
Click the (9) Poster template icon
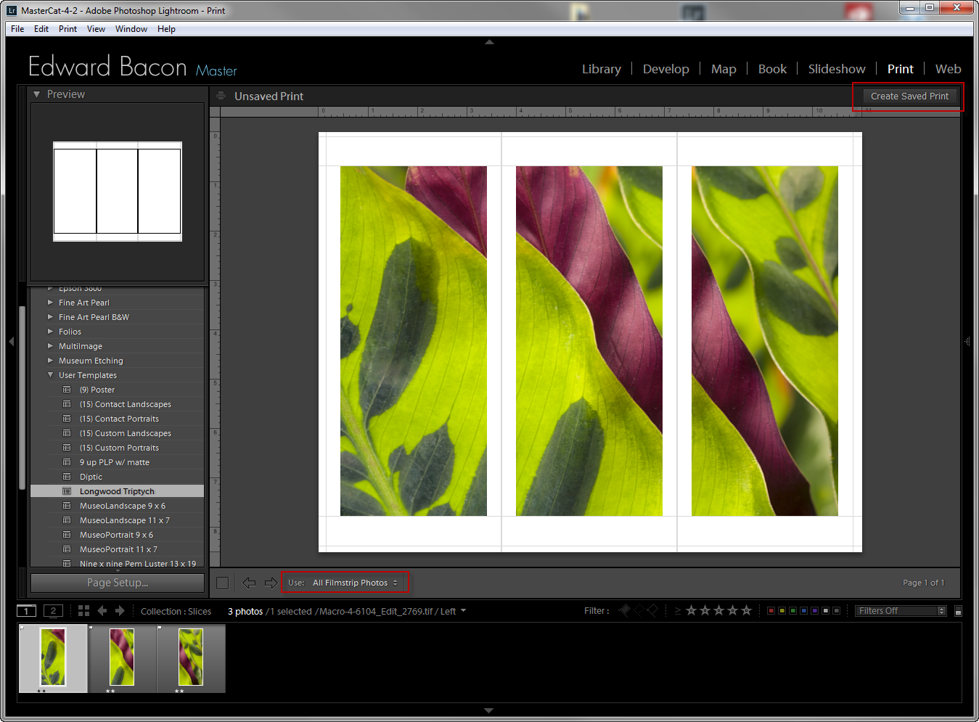[x=67, y=390]
